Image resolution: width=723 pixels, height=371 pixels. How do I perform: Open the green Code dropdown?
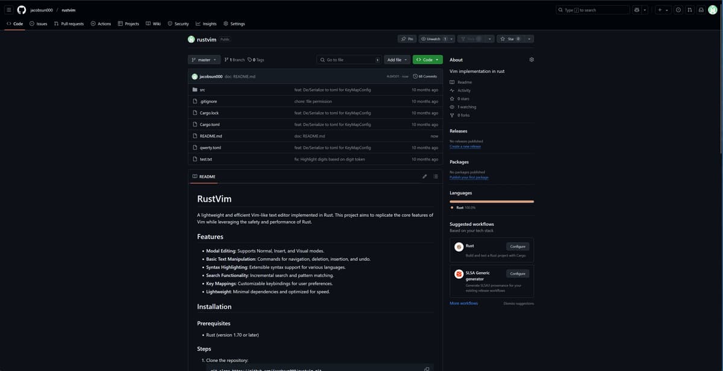point(427,60)
